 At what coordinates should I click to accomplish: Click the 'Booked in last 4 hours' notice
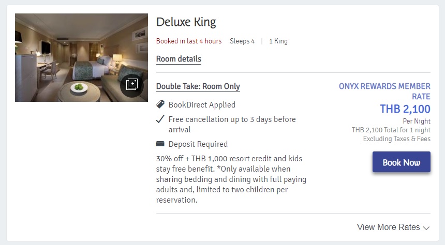(x=189, y=41)
